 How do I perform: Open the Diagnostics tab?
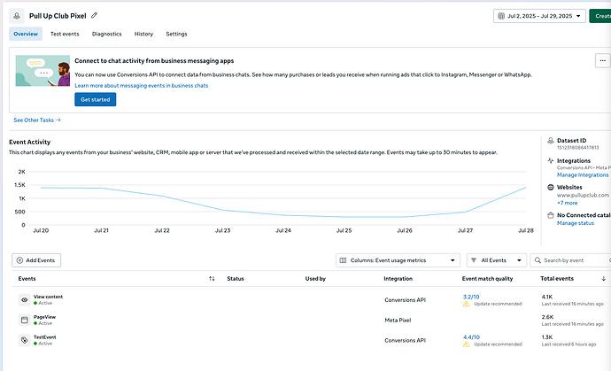click(107, 34)
